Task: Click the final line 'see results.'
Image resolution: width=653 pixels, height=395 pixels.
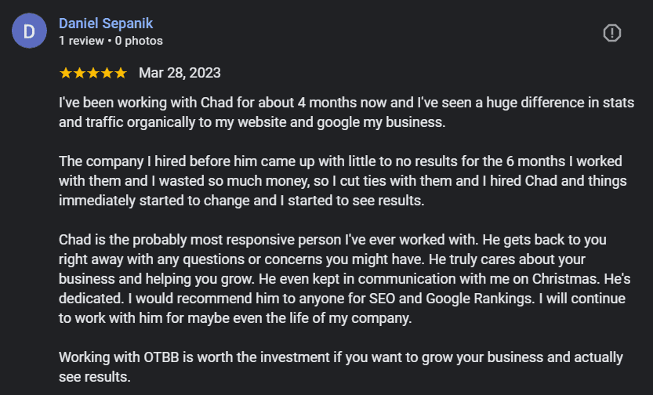Action: tap(95, 377)
